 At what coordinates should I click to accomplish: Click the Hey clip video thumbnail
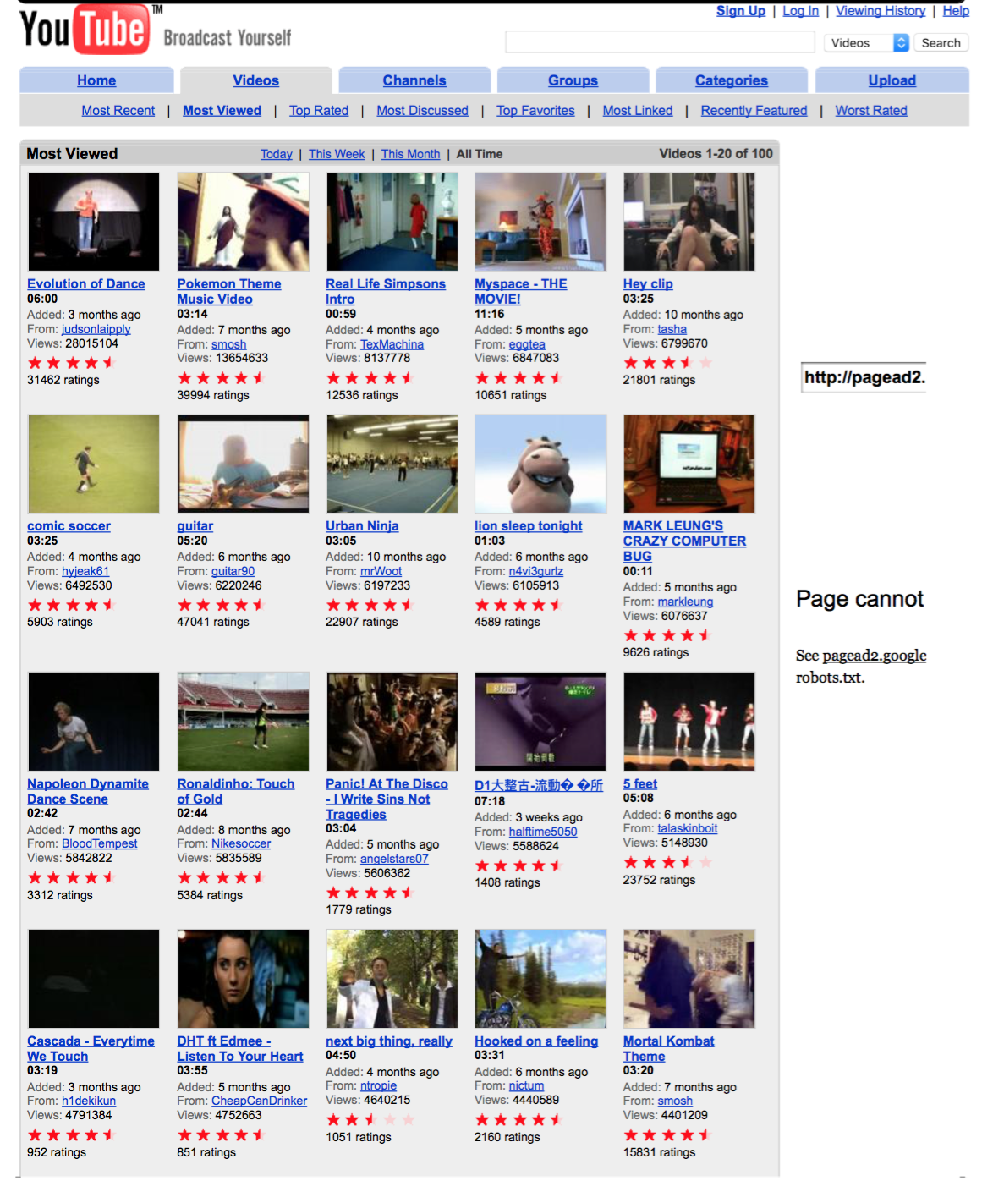pos(689,222)
